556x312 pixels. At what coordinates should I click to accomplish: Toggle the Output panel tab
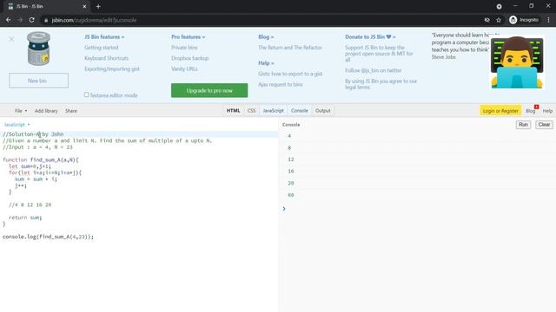[322, 111]
